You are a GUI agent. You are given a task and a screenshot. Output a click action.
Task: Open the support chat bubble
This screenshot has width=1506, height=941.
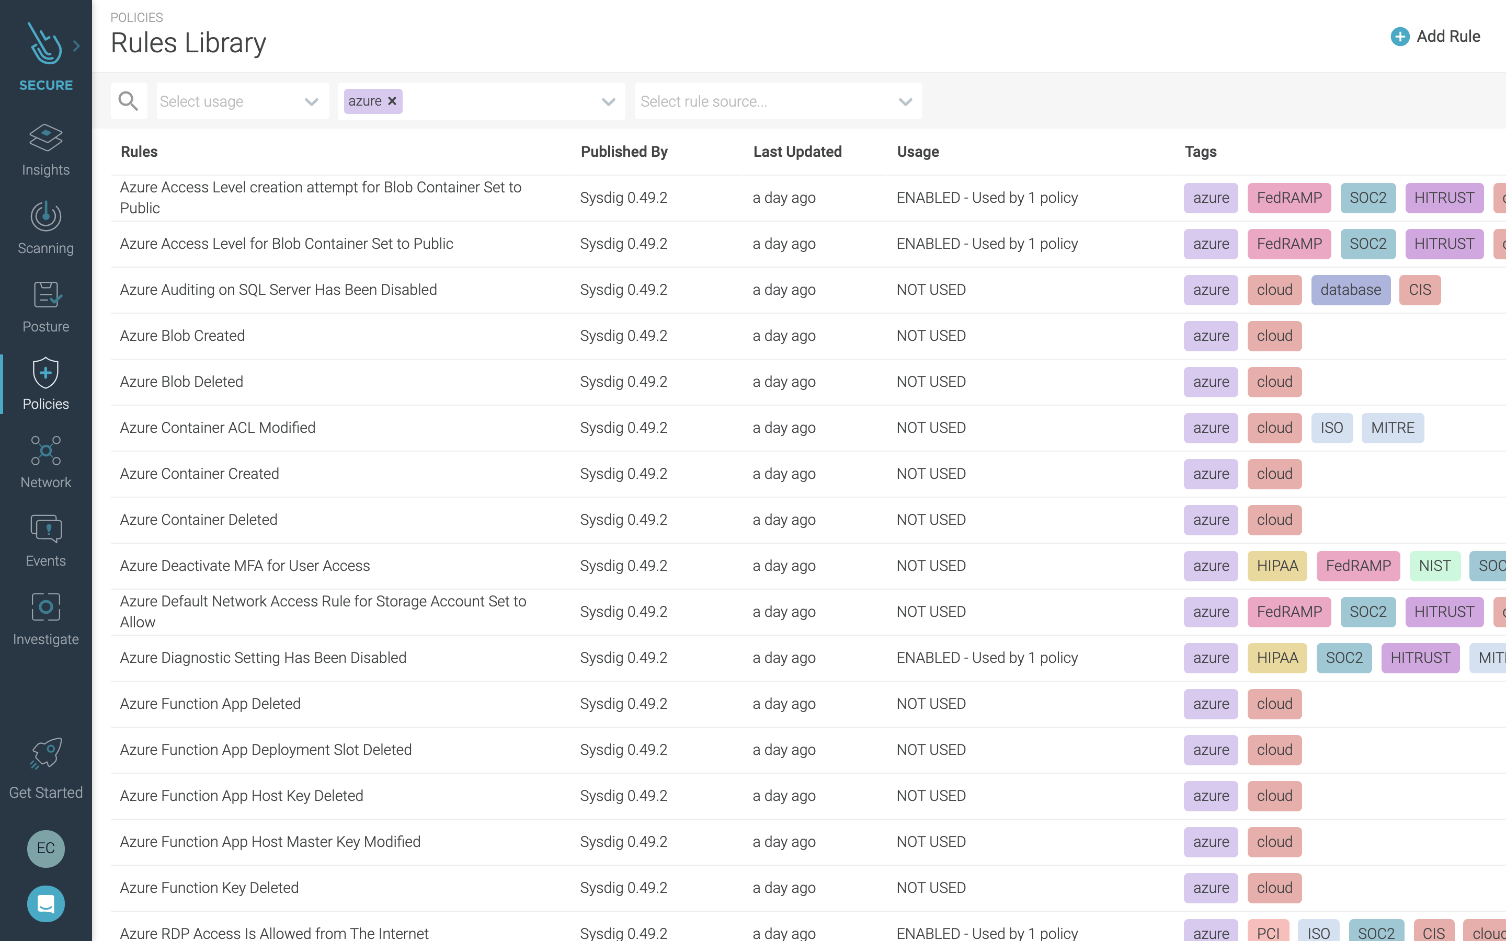click(x=45, y=904)
